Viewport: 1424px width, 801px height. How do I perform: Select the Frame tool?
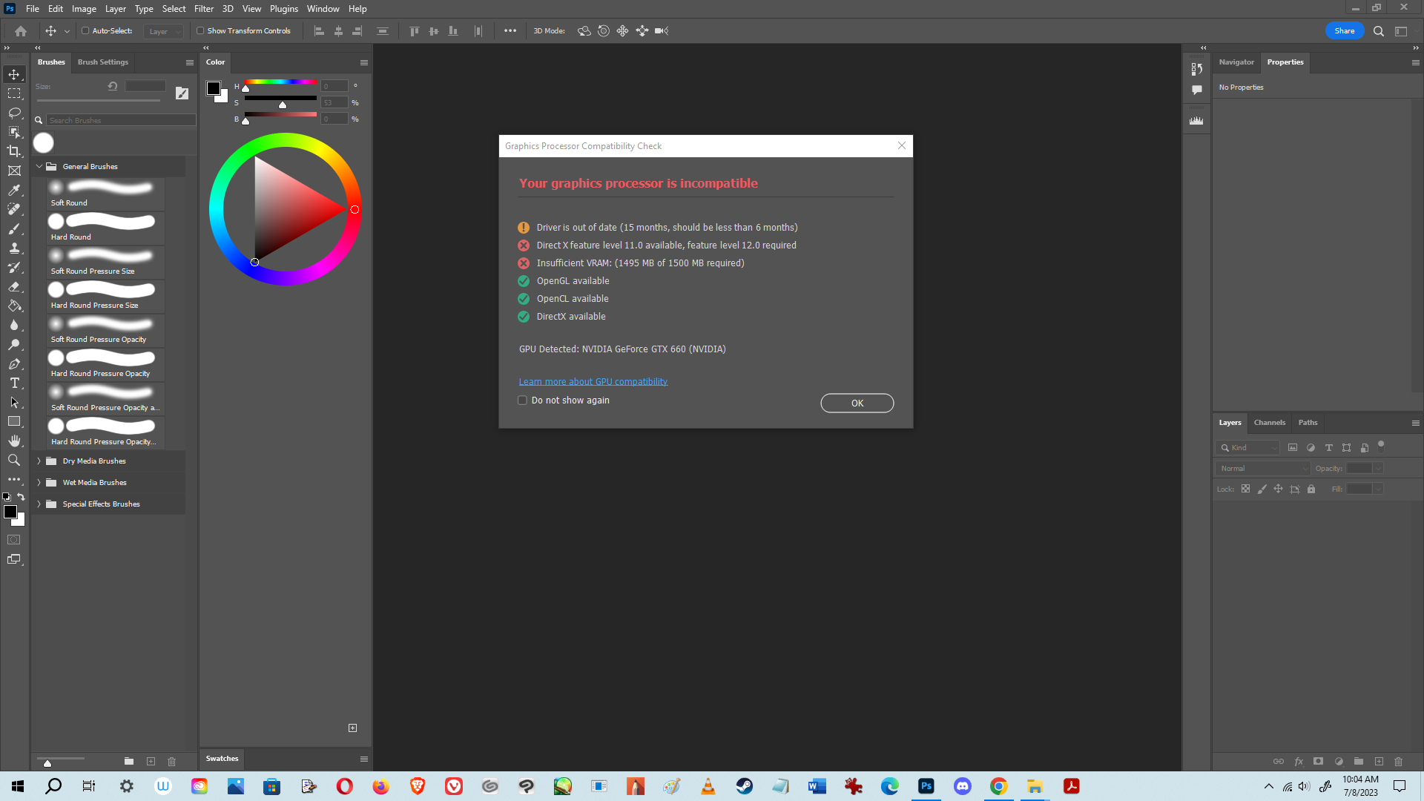(14, 171)
